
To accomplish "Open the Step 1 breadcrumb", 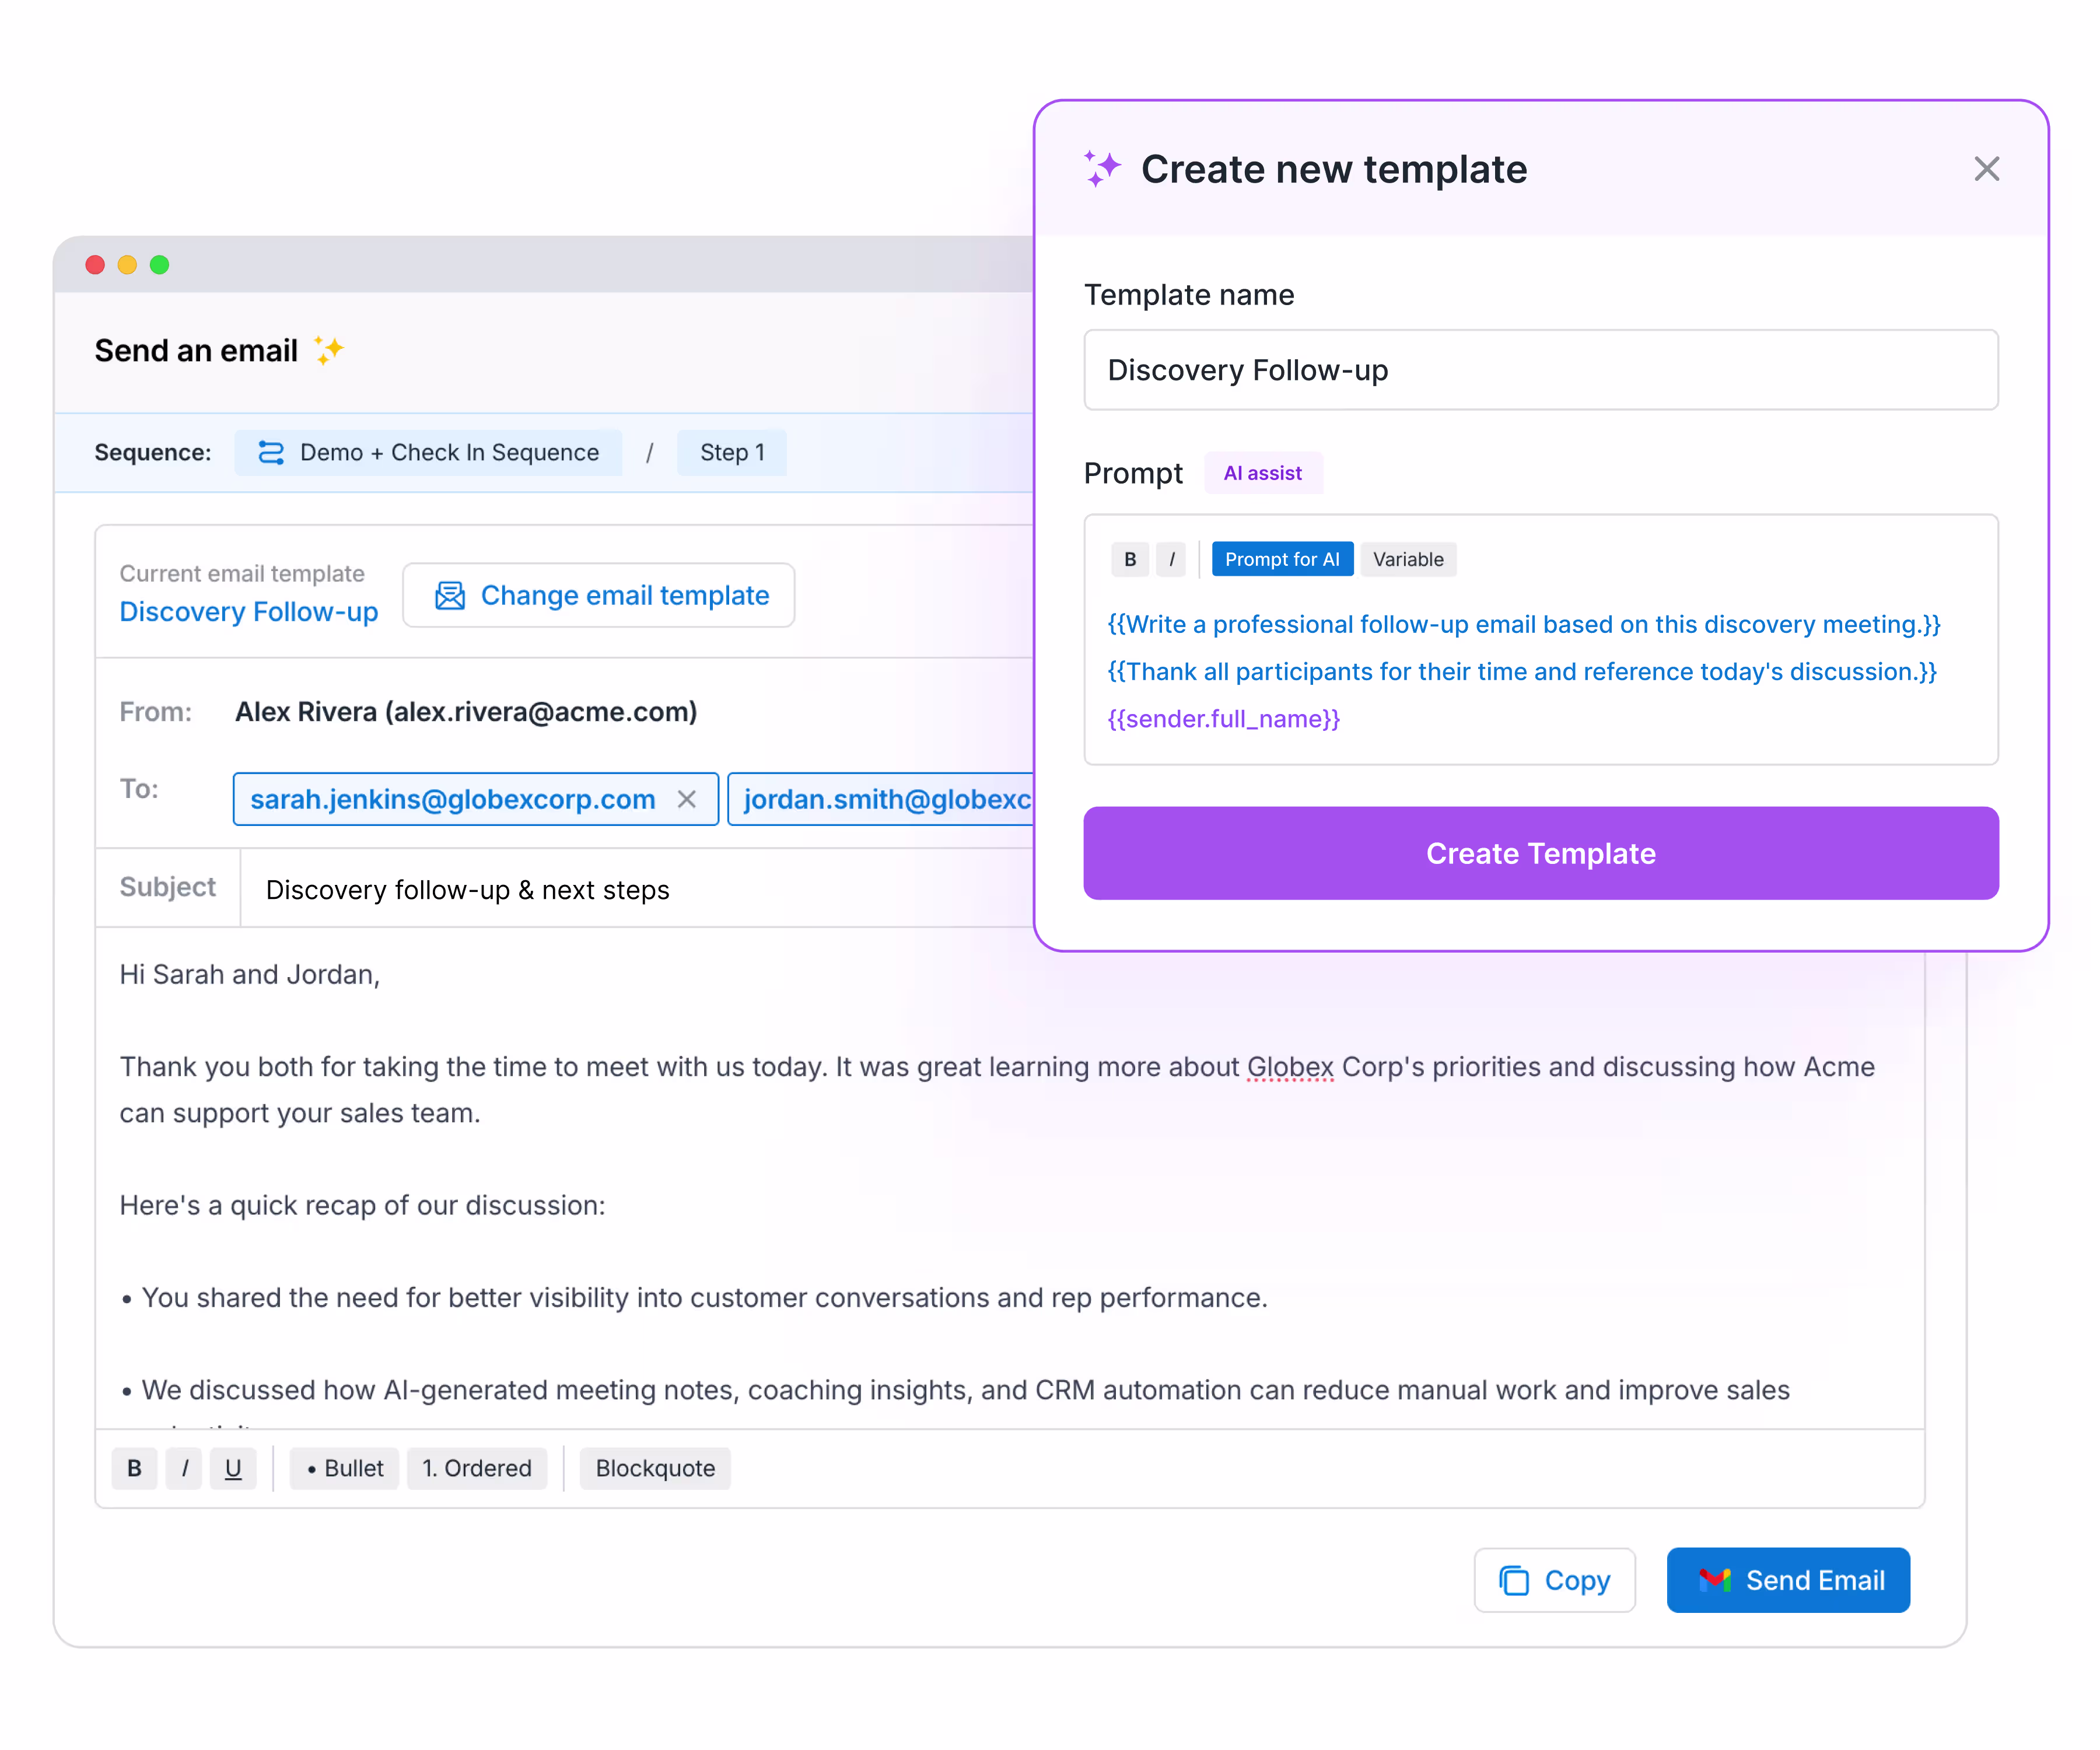I will [x=732, y=453].
